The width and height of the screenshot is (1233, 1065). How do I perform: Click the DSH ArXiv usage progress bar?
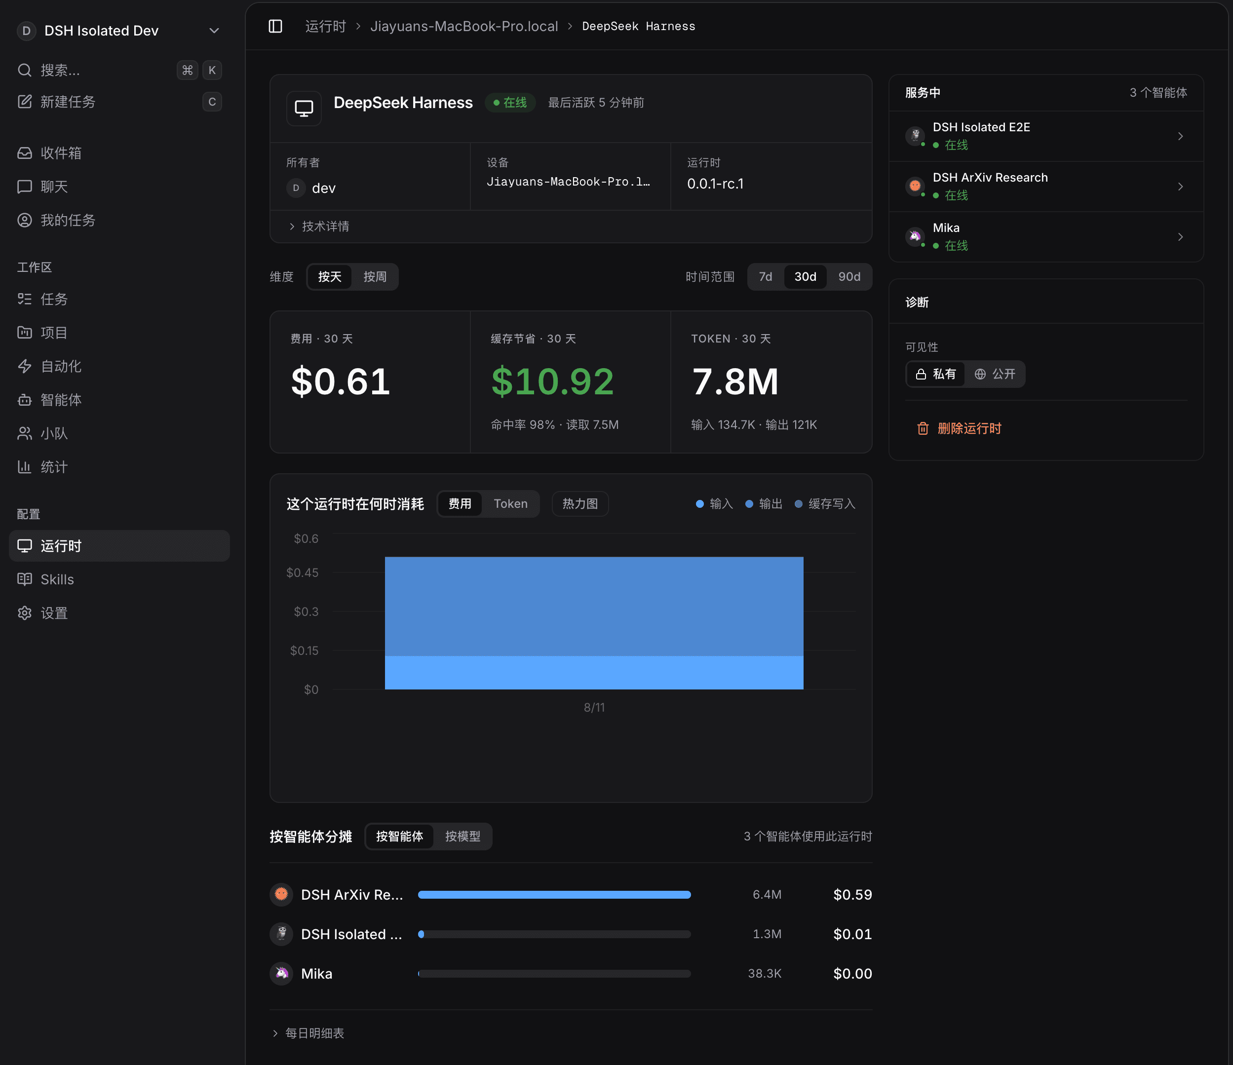click(x=554, y=895)
